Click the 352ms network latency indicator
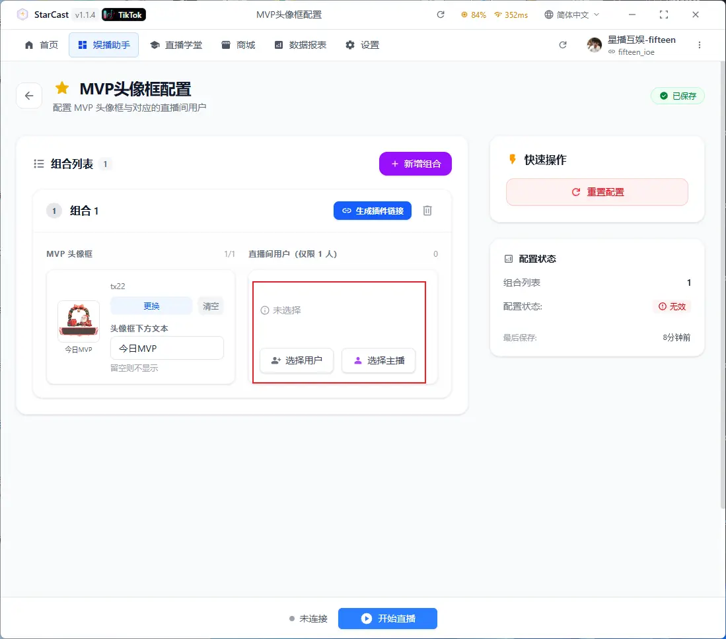The width and height of the screenshot is (726, 639). pyautogui.click(x=511, y=15)
